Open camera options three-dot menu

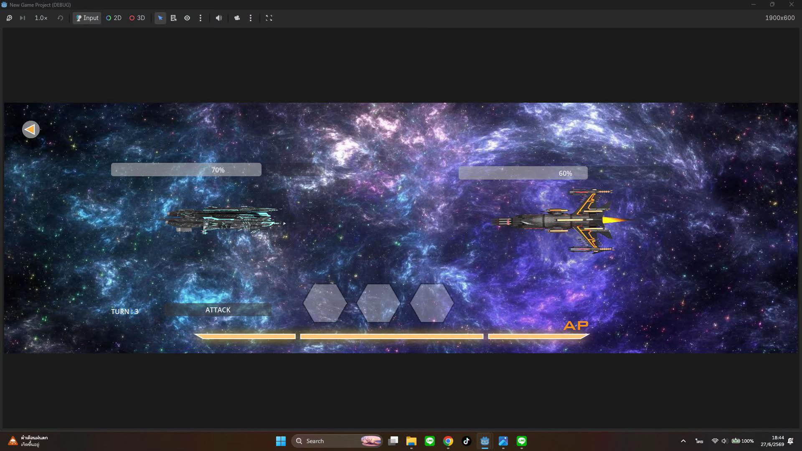point(251,18)
